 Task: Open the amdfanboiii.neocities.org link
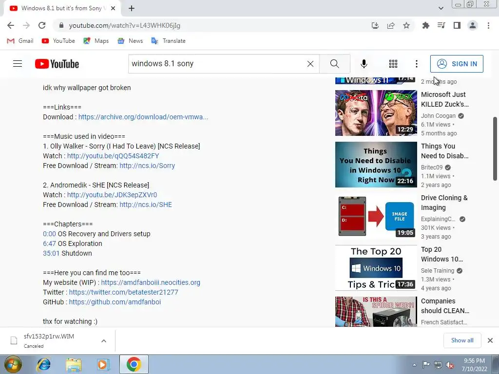pyautogui.click(x=151, y=282)
